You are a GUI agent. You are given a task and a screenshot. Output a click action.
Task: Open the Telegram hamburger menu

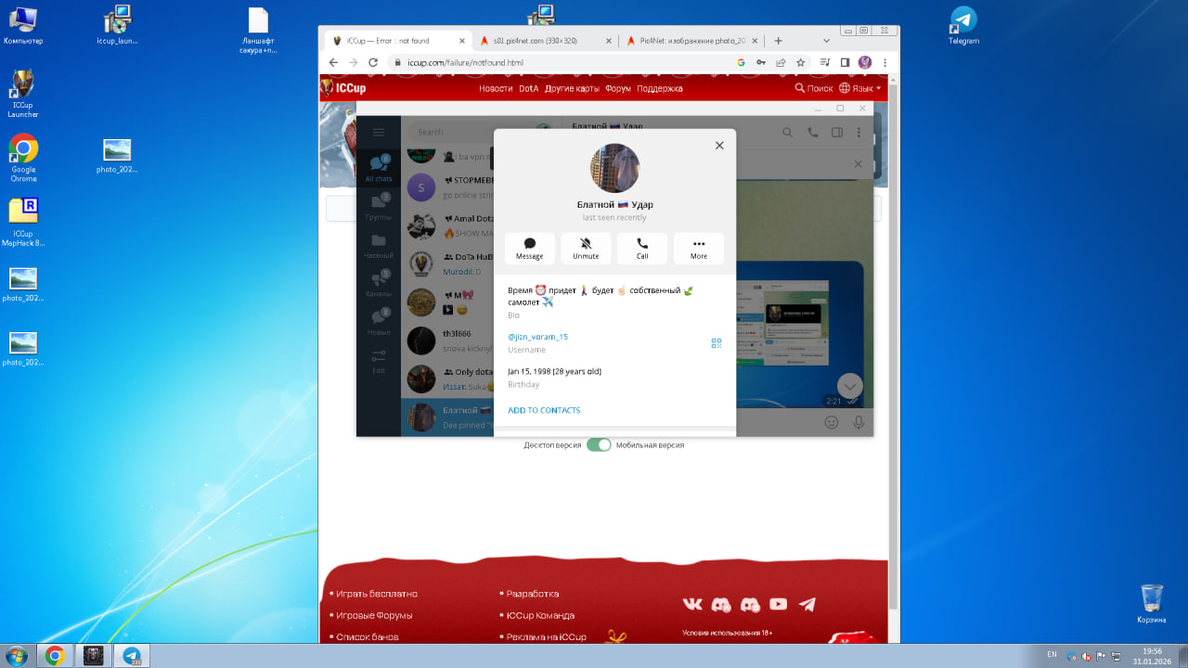(x=379, y=133)
